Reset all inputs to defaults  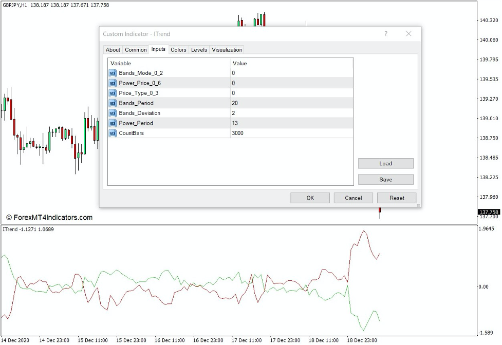(x=396, y=198)
